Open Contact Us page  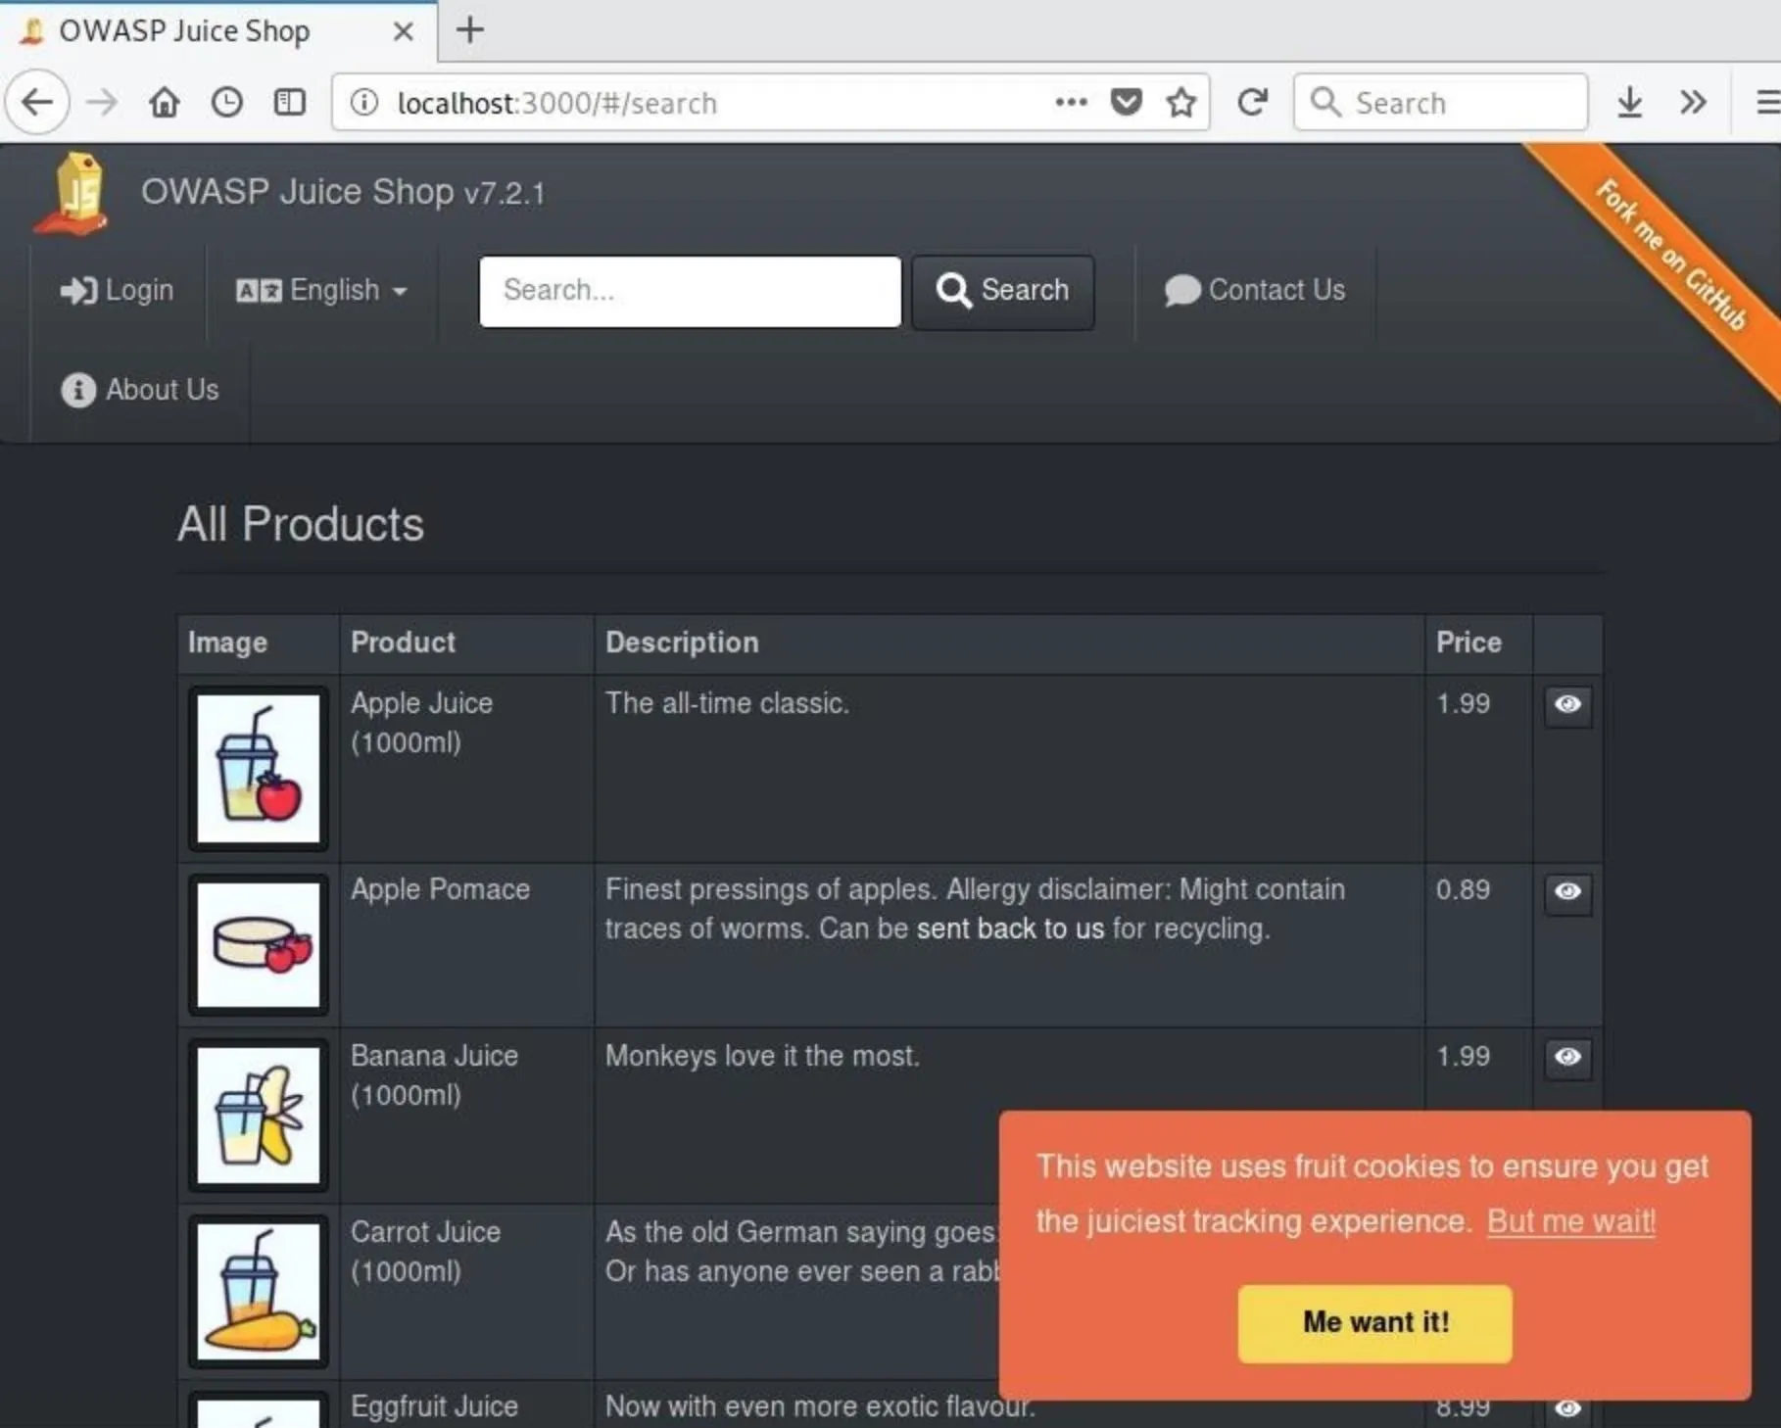[1255, 290]
